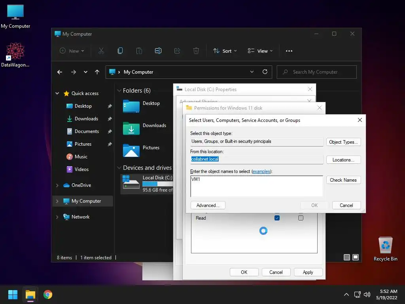The height and width of the screenshot is (304, 405).
Task: Select the My Computer desktop icon
Action: [x=15, y=17]
